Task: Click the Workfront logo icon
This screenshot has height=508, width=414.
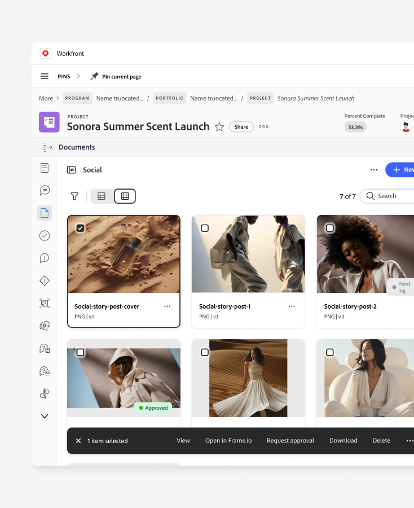Action: 46,54
